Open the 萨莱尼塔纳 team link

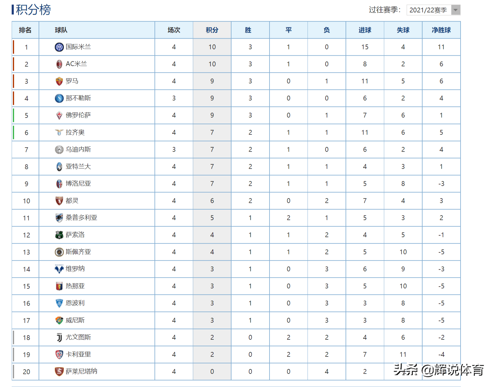(81, 371)
